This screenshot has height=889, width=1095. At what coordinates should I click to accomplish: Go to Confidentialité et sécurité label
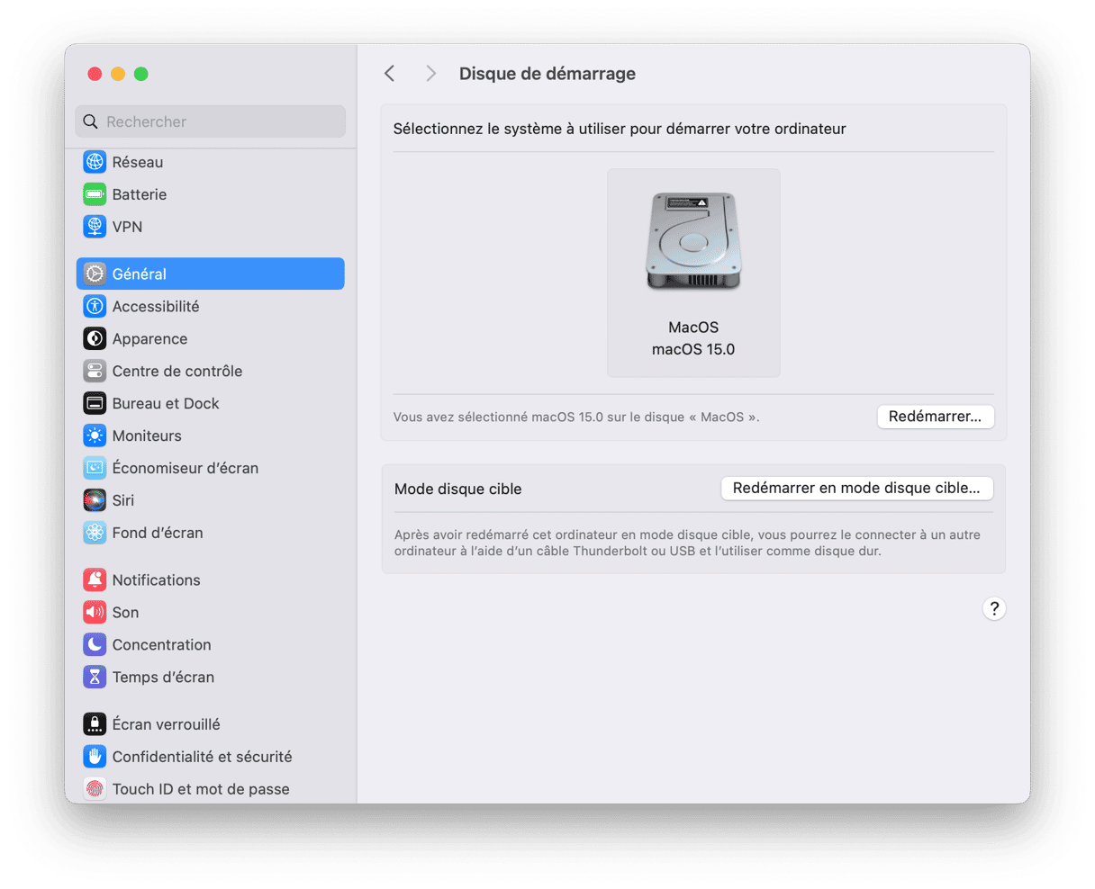(x=203, y=756)
